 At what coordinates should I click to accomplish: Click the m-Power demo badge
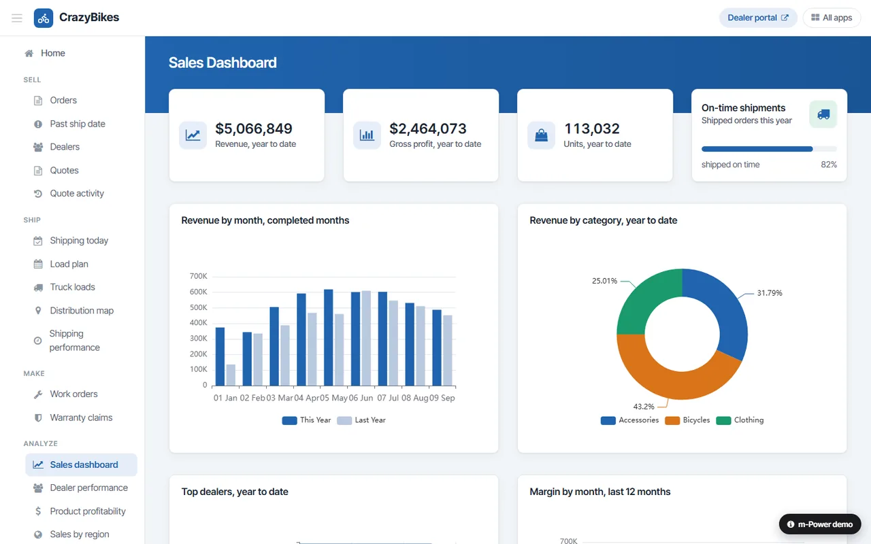(820, 524)
